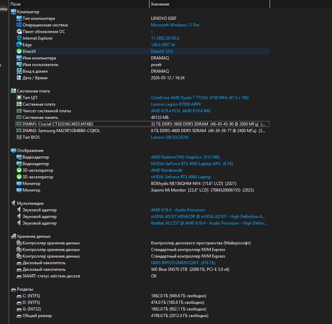
Task: Select the Системная память row label
Action: coord(40,118)
